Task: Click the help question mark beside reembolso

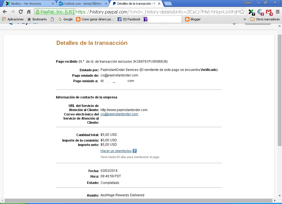Action: point(134,151)
